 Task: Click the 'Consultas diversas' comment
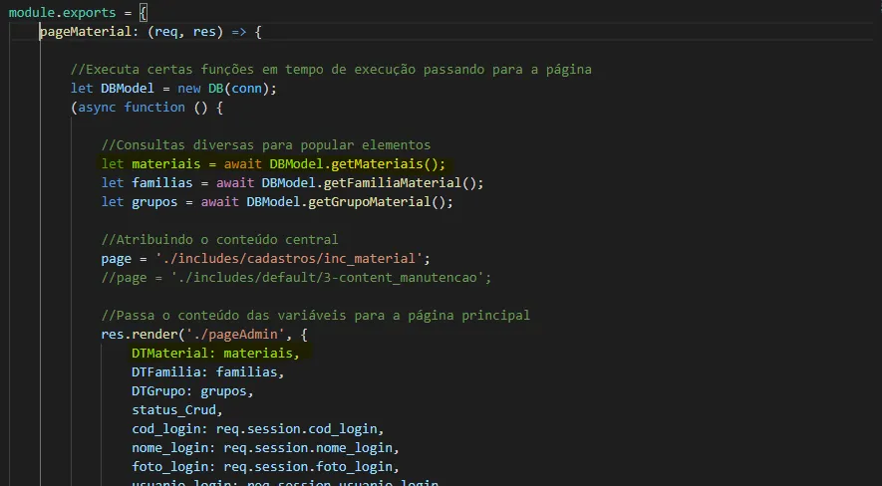pyautogui.click(x=265, y=145)
